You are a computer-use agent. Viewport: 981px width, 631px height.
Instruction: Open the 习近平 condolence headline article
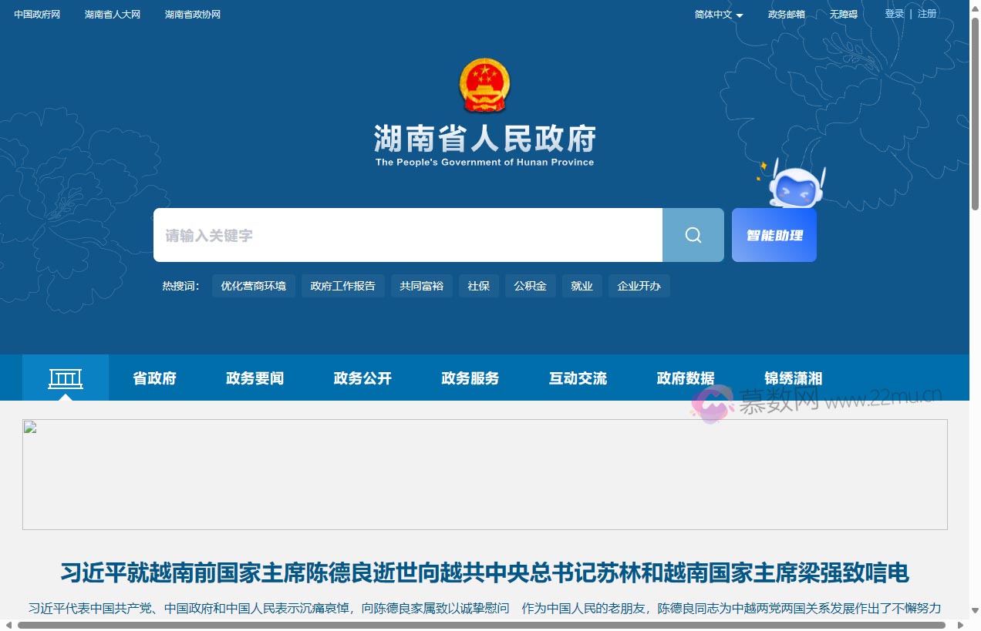pyautogui.click(x=484, y=574)
